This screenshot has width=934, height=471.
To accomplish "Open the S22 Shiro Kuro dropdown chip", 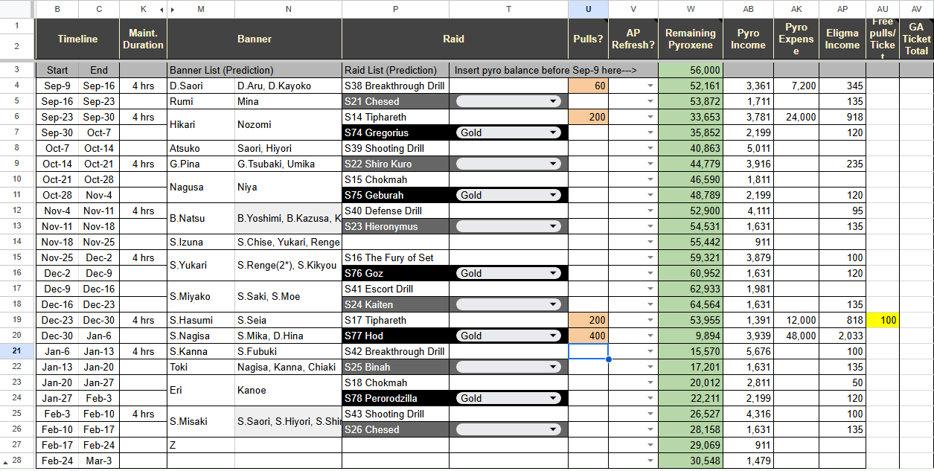I will [x=508, y=164].
